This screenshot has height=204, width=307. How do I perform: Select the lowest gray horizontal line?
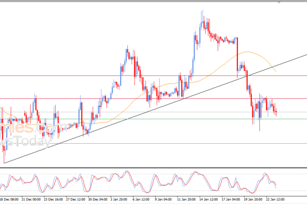click(153, 143)
